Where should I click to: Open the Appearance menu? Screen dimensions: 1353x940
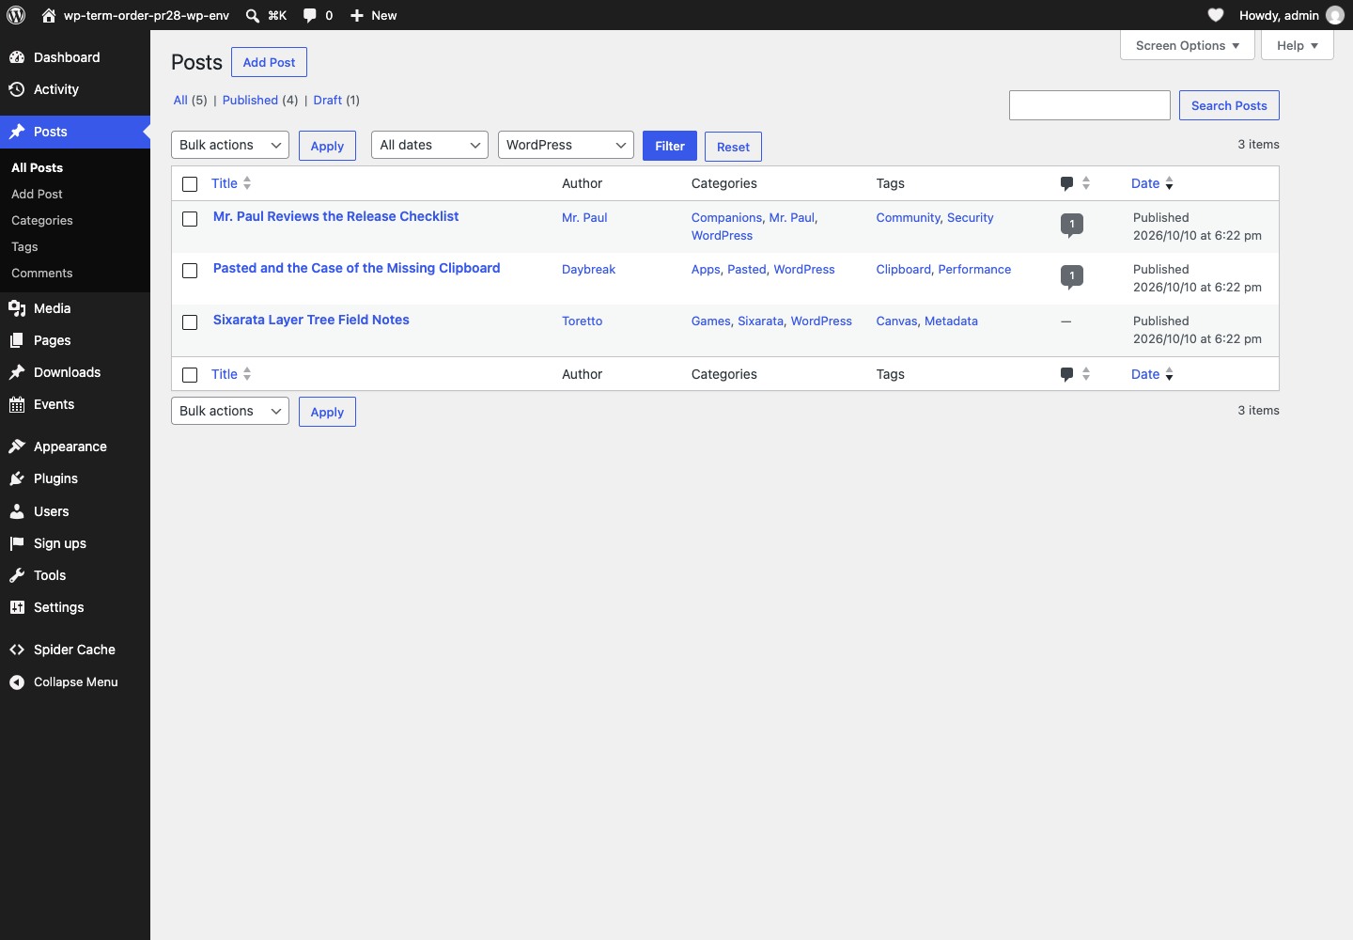pos(75,446)
